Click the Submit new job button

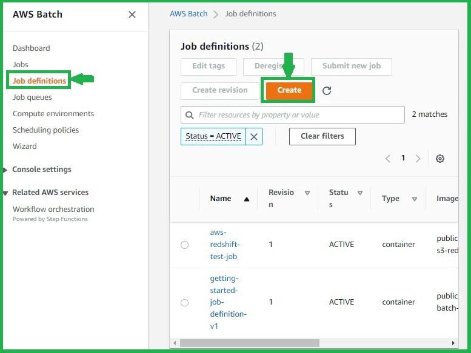pyautogui.click(x=352, y=66)
